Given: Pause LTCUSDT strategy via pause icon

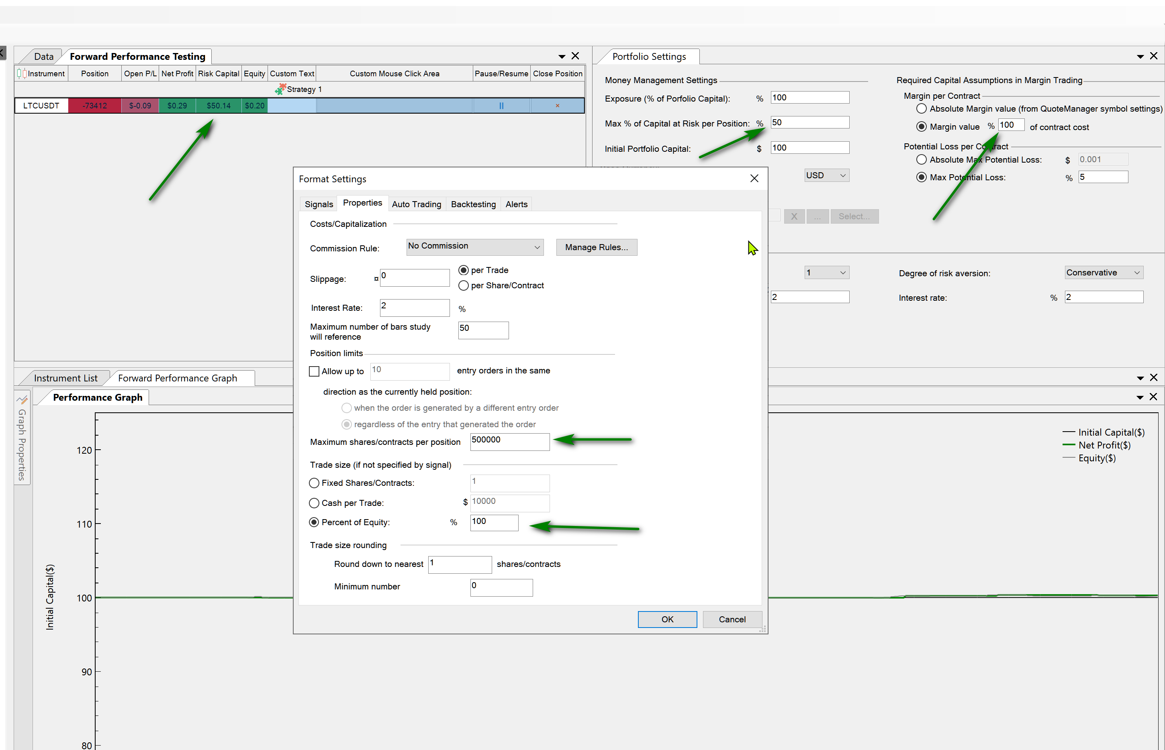Looking at the screenshot, I should [501, 106].
